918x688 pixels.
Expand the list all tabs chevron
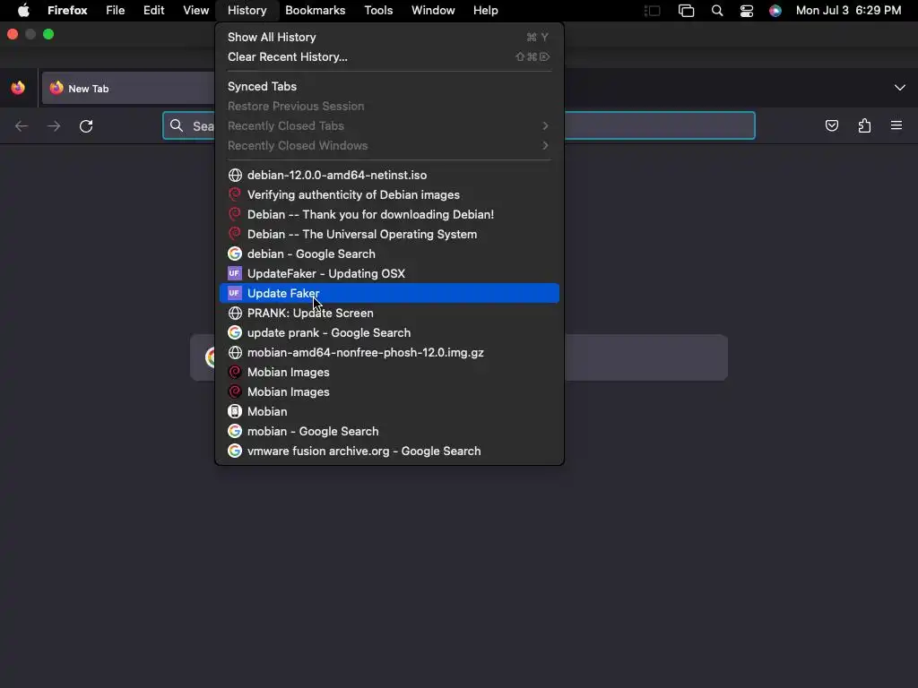[900, 88]
